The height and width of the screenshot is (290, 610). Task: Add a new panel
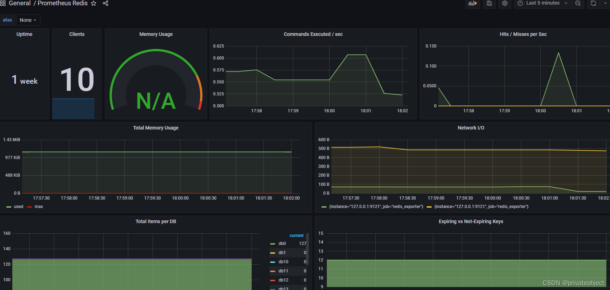tap(472, 3)
